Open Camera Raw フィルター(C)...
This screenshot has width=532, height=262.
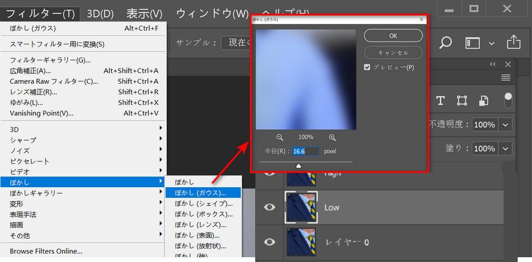[84, 81]
